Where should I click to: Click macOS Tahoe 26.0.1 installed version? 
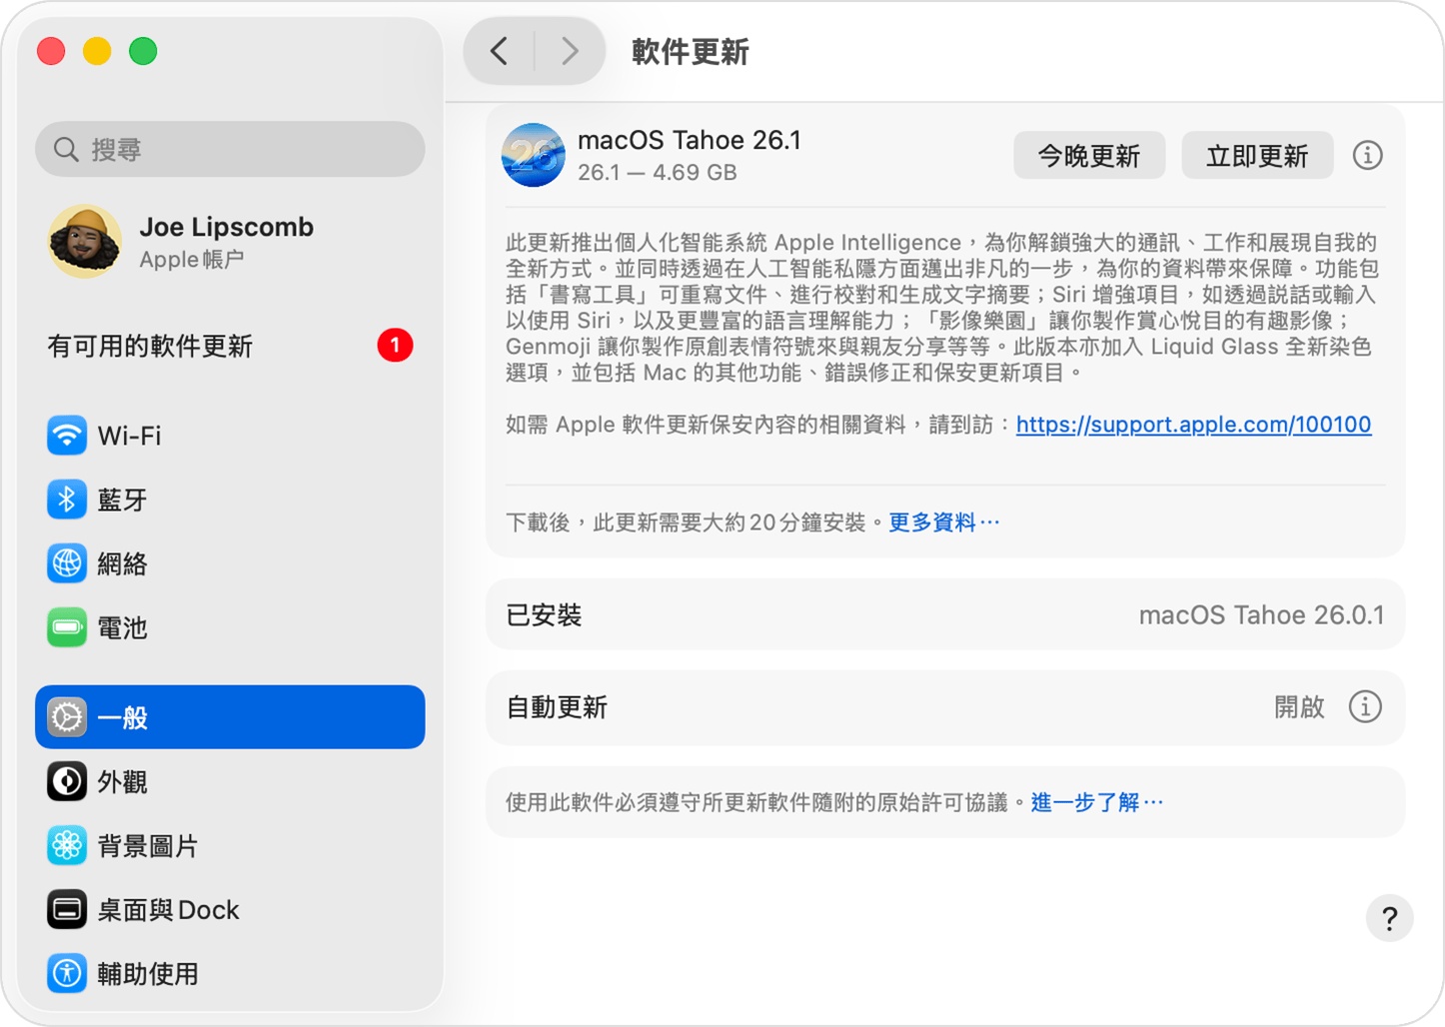pos(1261,614)
